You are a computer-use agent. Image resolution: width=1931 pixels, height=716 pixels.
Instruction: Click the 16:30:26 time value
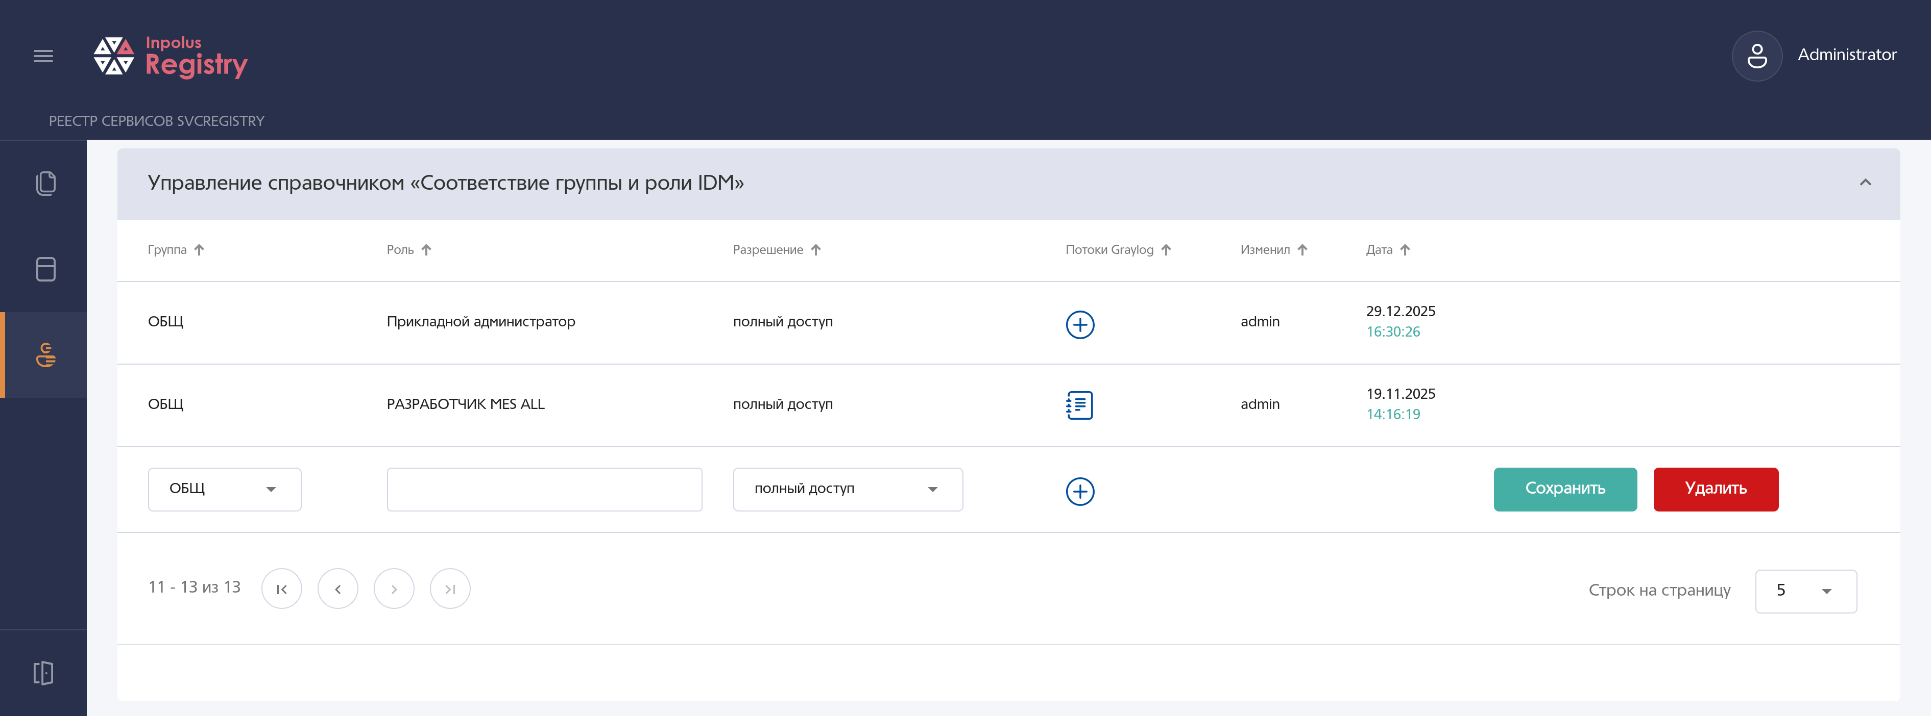[x=1393, y=332]
